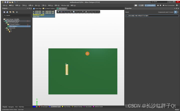
Task: Click the undo arrow in title bar
Action: click(15, 2)
